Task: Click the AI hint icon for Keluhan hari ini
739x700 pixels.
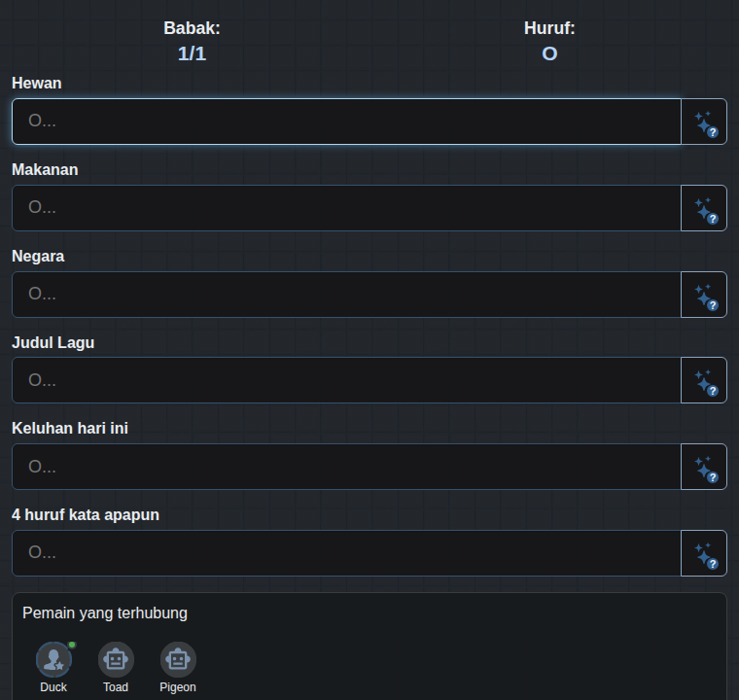Action: coord(704,467)
